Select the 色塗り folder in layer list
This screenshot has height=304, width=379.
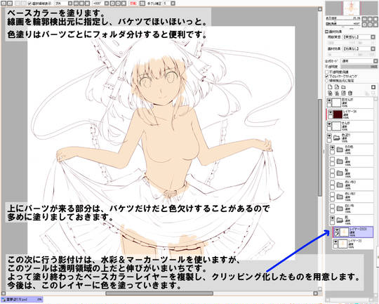coord(350,138)
